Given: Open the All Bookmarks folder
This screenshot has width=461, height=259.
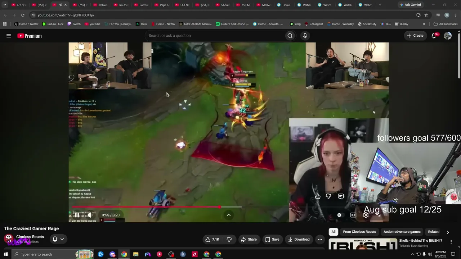Looking at the screenshot, I should coord(446,24).
